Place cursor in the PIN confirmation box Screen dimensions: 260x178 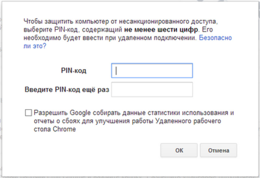pos(152,90)
